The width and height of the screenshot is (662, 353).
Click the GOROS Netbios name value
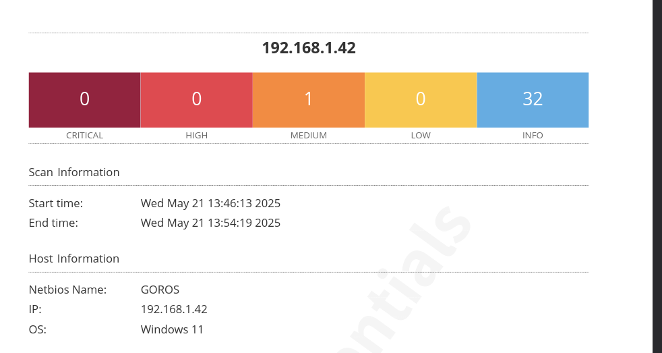(x=160, y=290)
